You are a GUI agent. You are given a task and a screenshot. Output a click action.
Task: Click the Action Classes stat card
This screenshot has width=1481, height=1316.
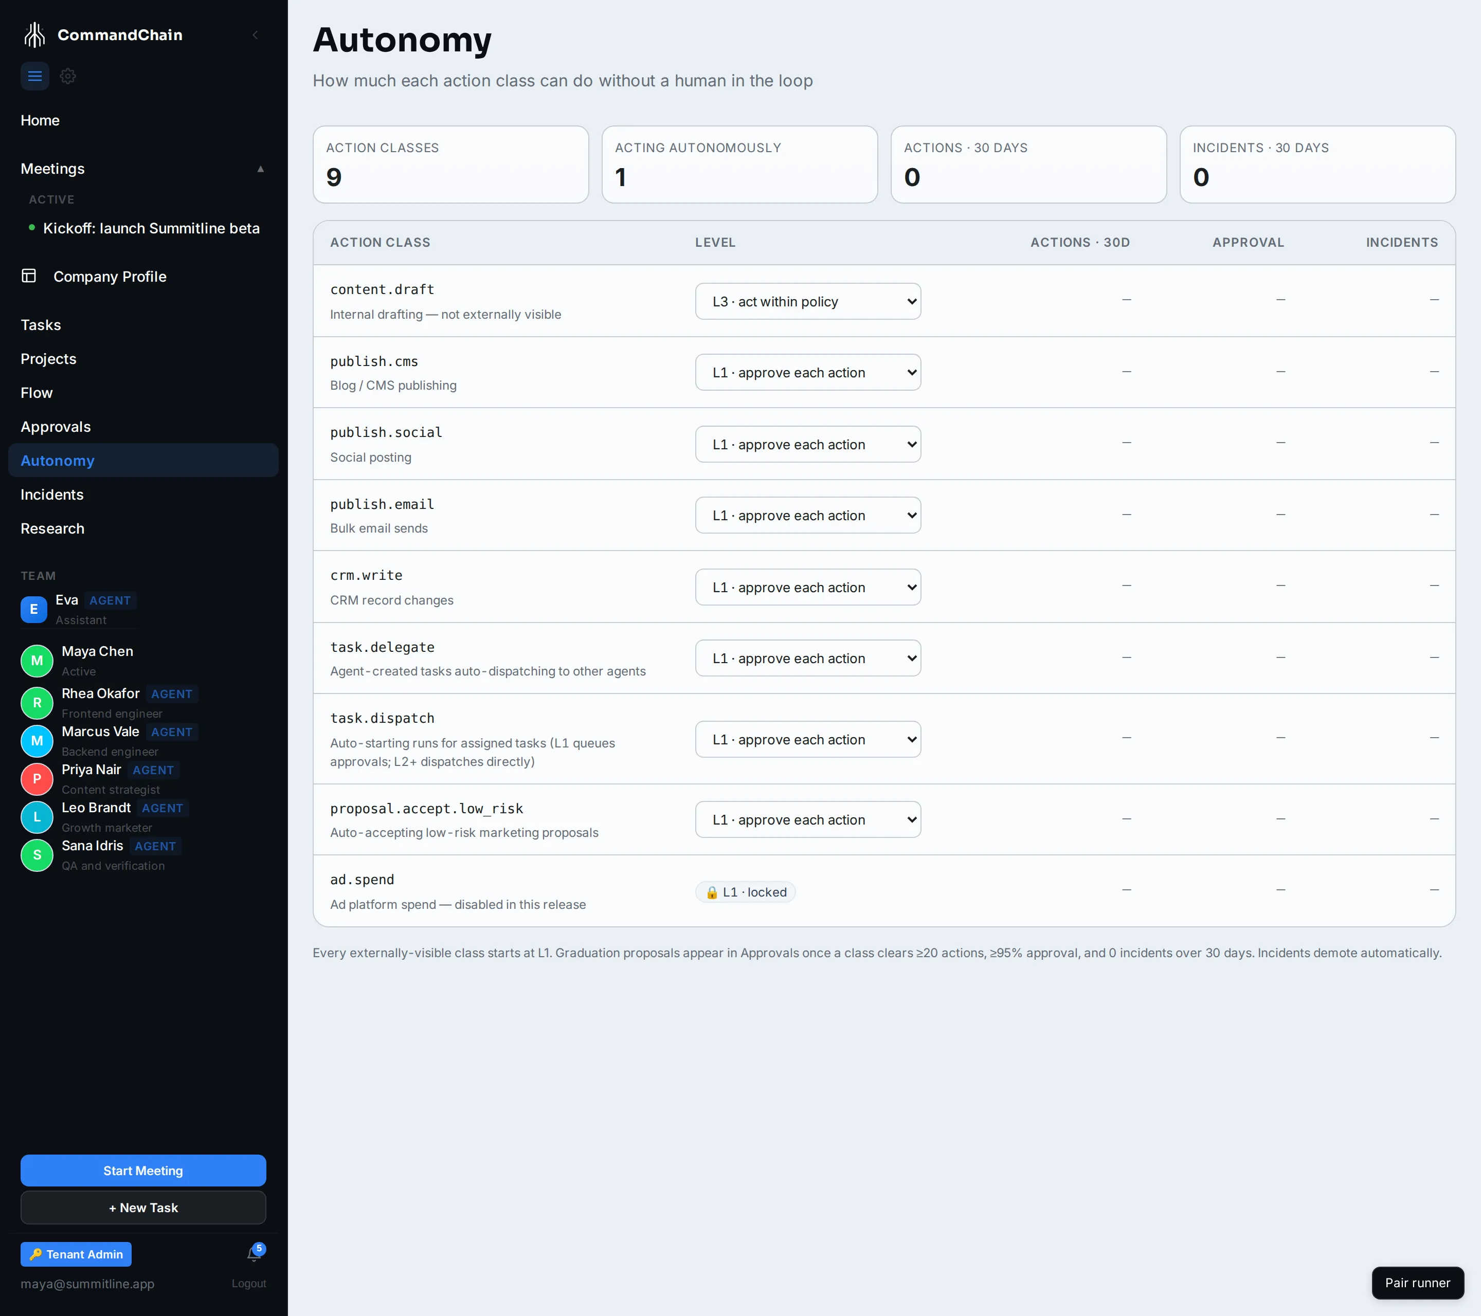click(x=450, y=164)
